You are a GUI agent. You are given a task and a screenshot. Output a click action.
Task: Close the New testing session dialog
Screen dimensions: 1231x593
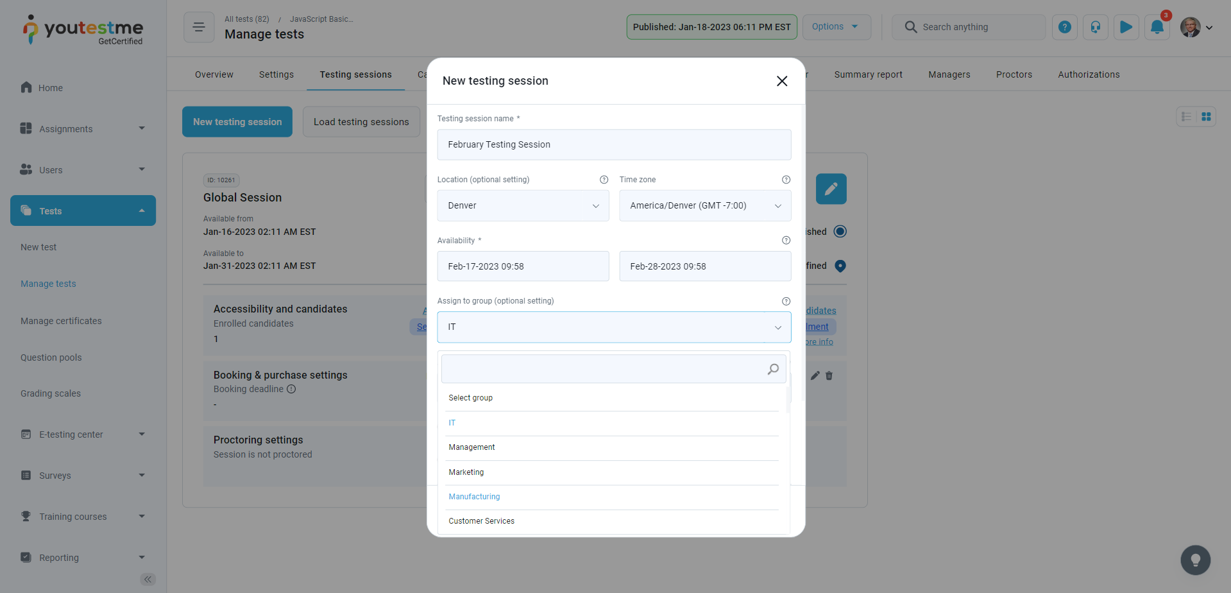pyautogui.click(x=781, y=81)
